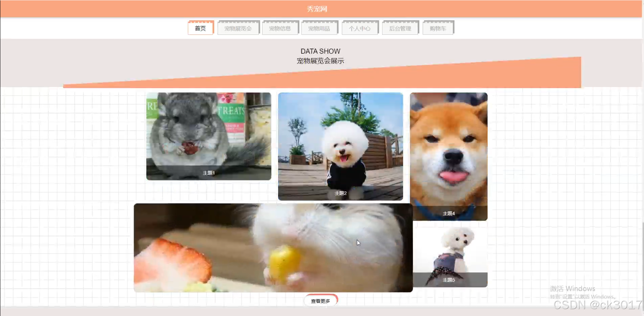Click the 查看更多 button
Viewport: 644px width, 316px height.
[x=321, y=301]
